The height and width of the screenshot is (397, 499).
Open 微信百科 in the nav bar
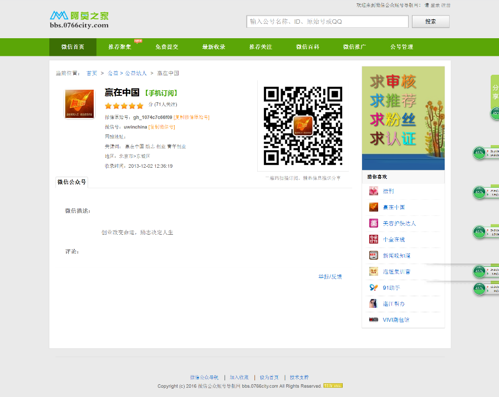[307, 47]
